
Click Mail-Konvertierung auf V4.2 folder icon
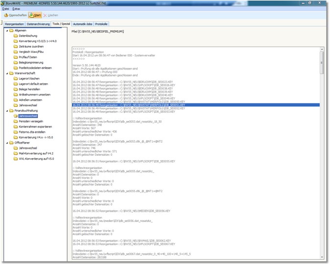tap(15, 153)
